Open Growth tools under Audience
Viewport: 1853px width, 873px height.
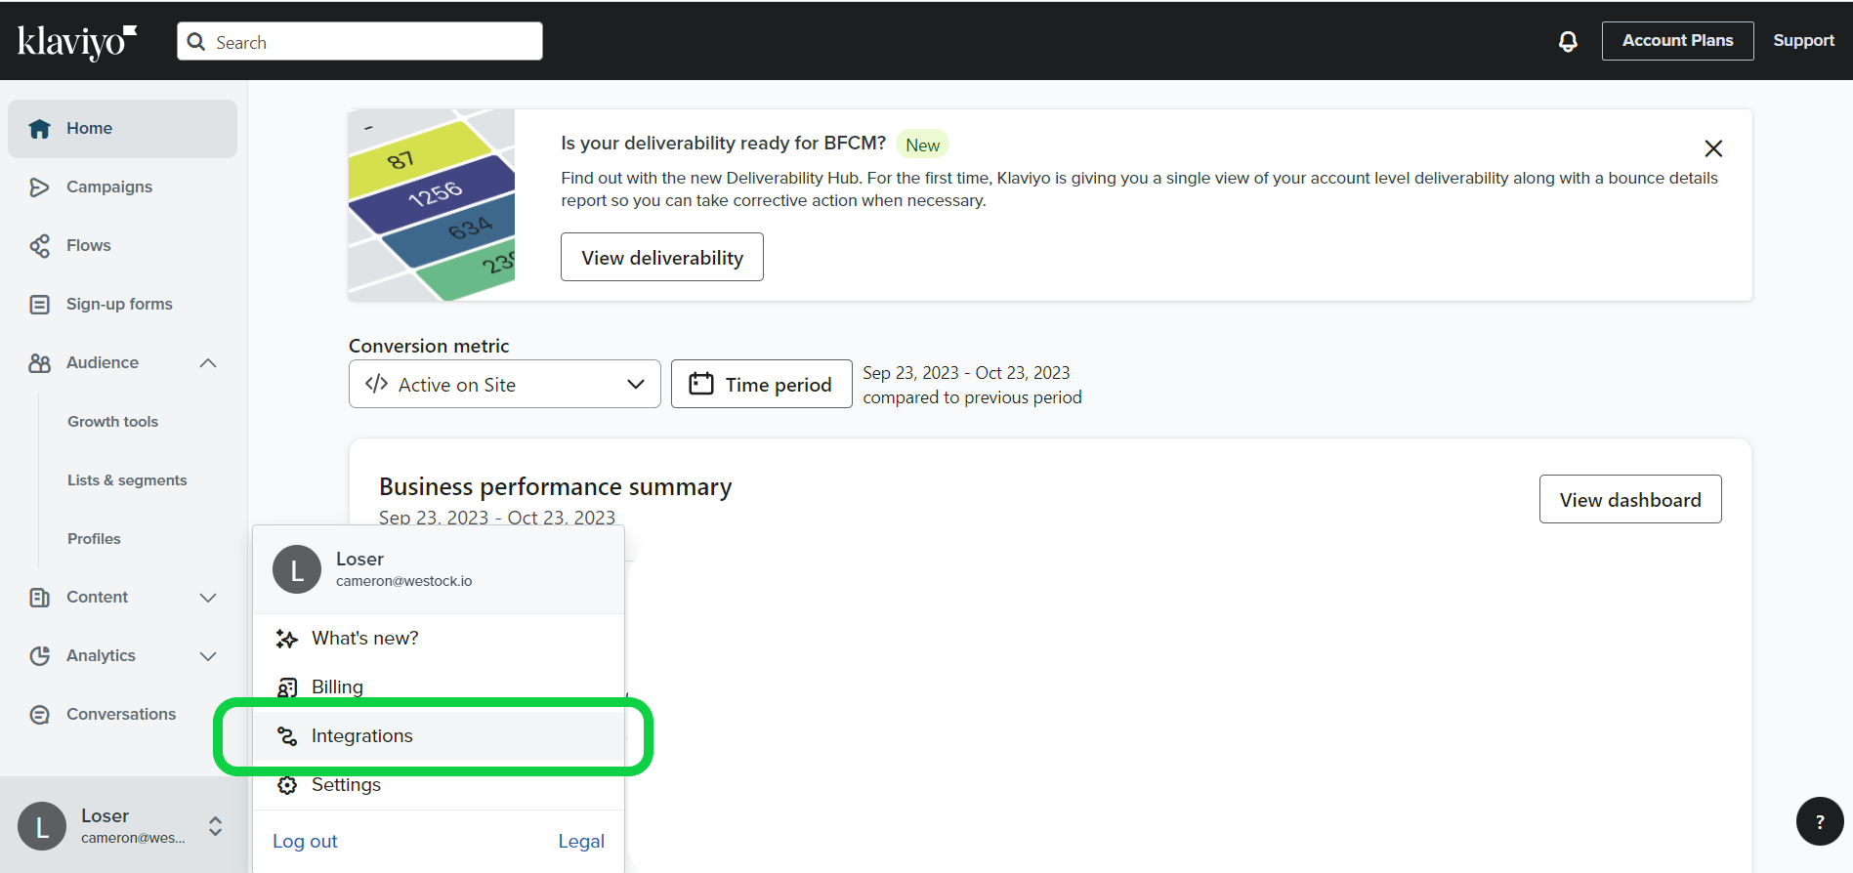pyautogui.click(x=112, y=422)
